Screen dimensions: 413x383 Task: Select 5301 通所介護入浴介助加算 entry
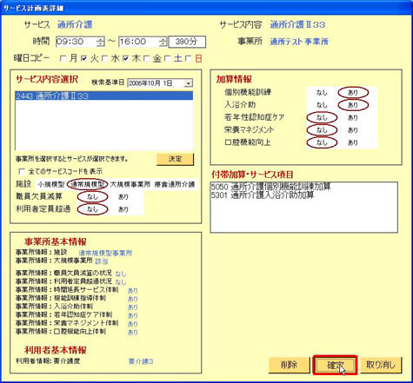263,195
